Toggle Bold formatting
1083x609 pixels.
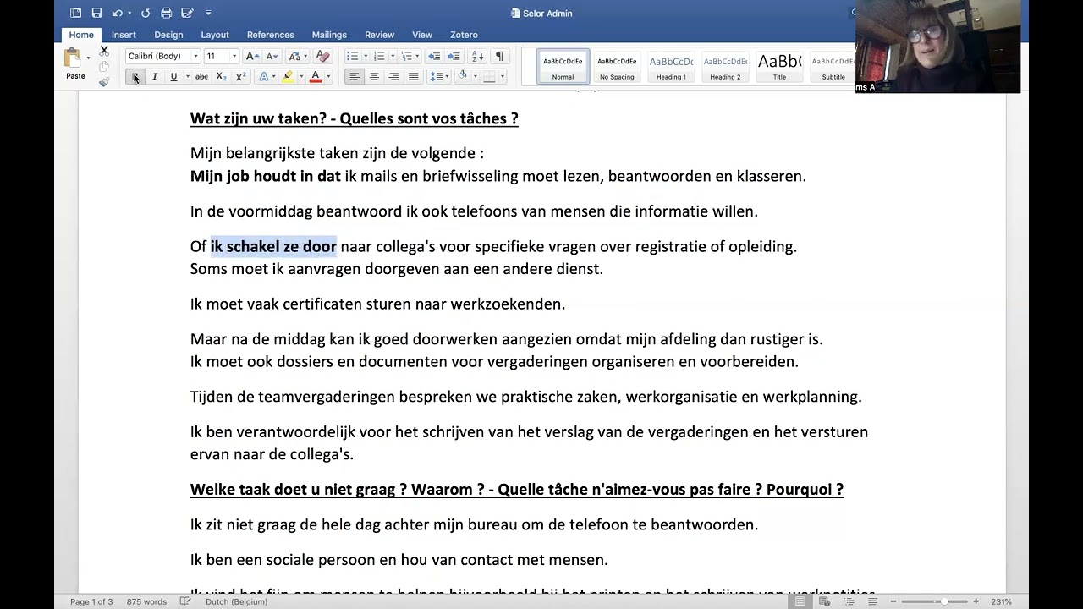tap(135, 76)
